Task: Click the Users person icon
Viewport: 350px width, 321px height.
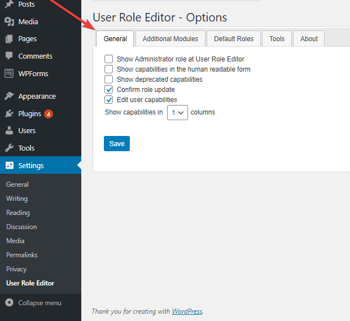Action: point(9,131)
